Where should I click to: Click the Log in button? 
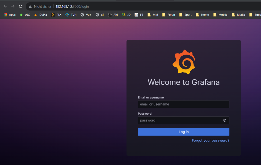pyautogui.click(x=183, y=132)
